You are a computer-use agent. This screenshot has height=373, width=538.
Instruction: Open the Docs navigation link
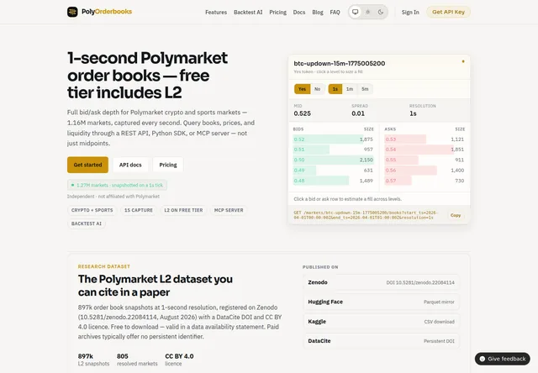coord(299,13)
